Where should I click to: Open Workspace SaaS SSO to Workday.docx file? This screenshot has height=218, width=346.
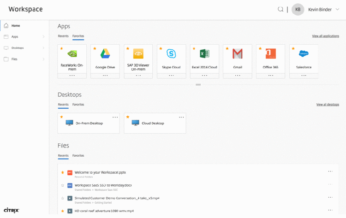point(103,185)
